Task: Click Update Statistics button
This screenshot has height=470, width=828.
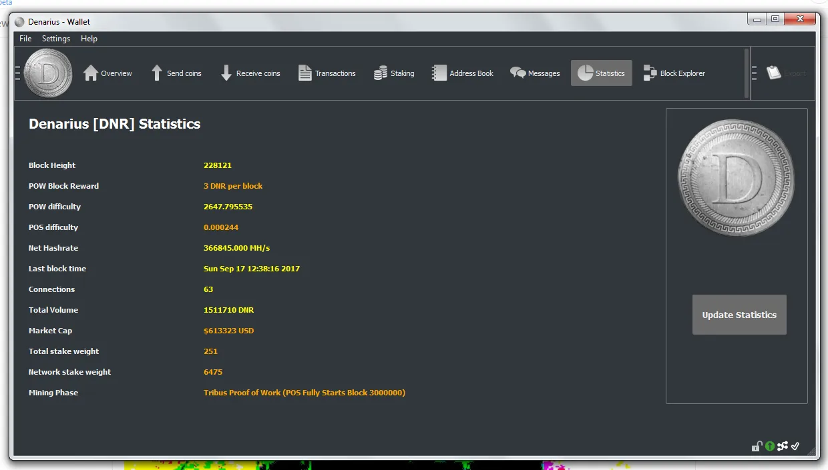Action: (x=739, y=315)
